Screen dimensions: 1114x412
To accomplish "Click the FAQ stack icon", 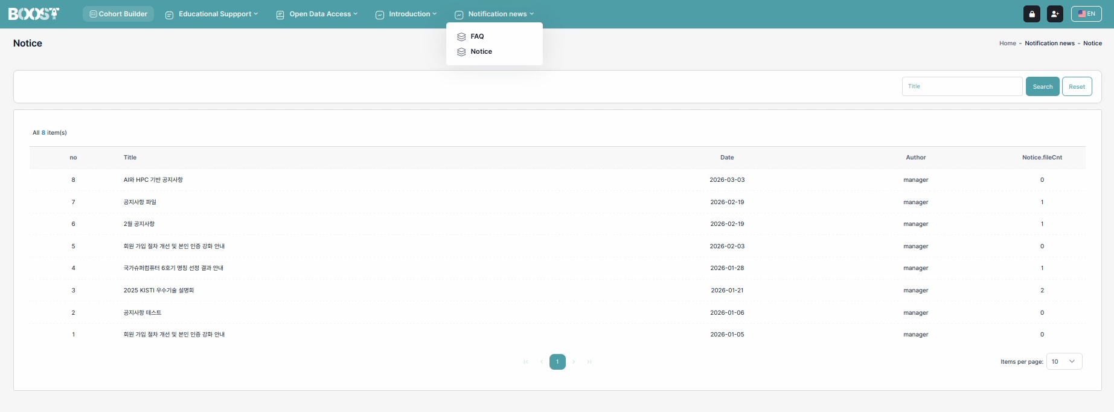I will [461, 37].
